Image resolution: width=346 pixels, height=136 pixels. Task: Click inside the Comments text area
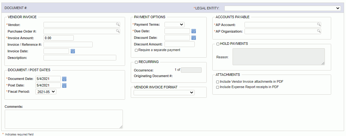(64, 119)
